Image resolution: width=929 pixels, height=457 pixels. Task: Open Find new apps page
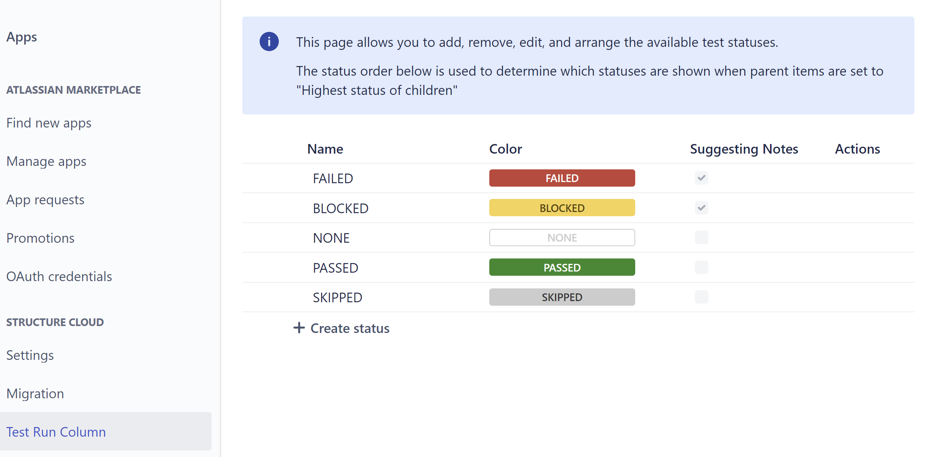pos(49,123)
